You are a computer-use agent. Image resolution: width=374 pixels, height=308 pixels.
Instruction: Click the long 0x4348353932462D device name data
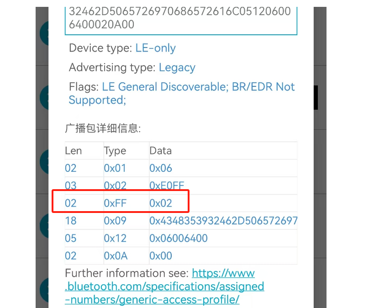[x=223, y=221]
